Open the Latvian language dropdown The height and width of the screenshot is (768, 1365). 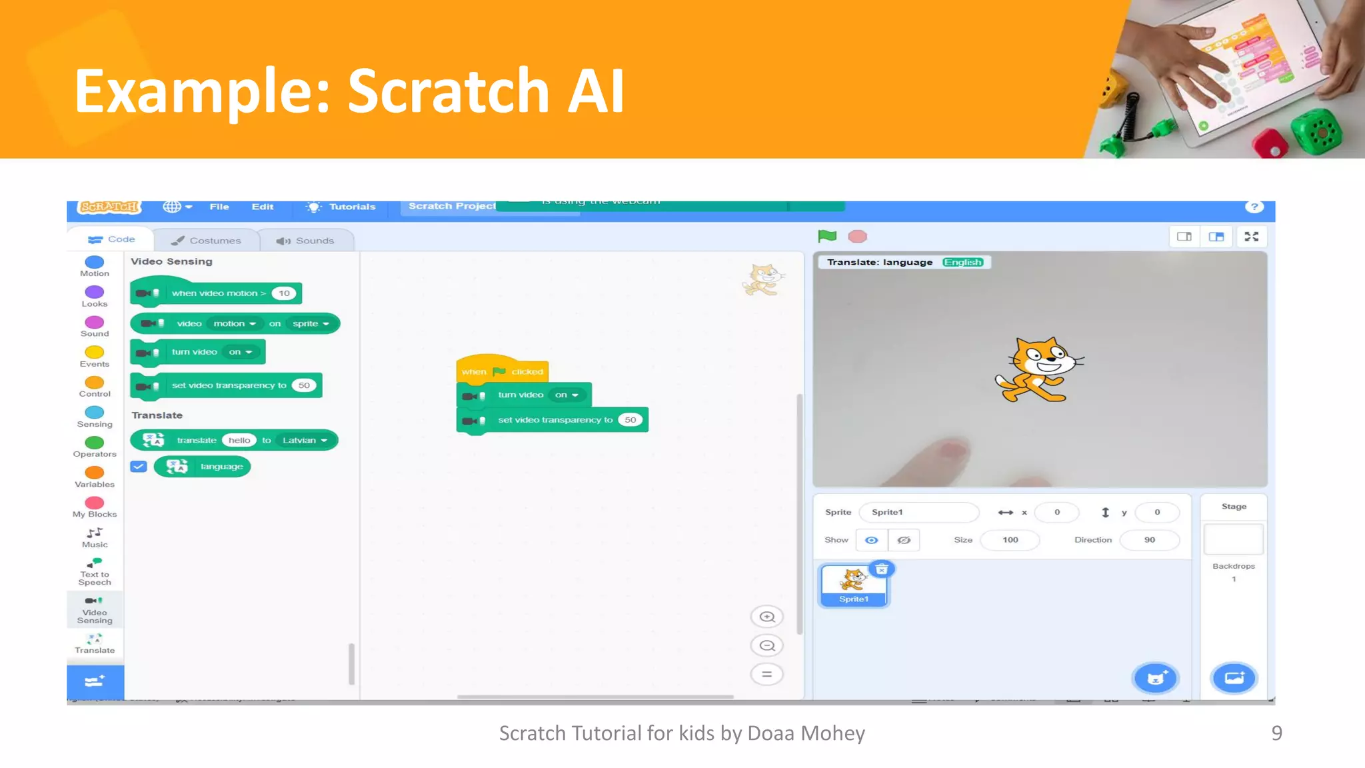(x=305, y=440)
